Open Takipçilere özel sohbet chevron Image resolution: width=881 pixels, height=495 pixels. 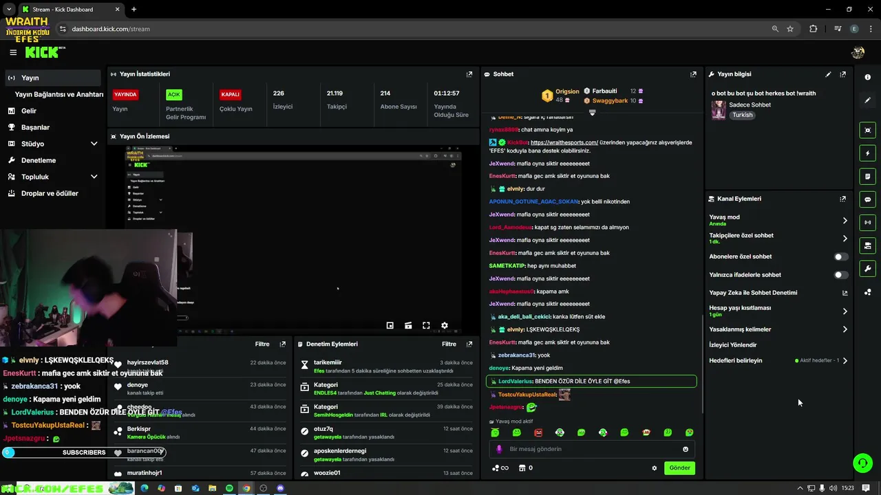845,239
